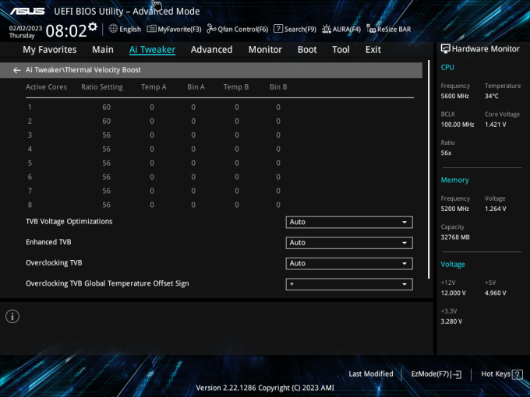Click Ratio Setting 60 for core 1
Screen dimensions: 530x397
click(107, 107)
